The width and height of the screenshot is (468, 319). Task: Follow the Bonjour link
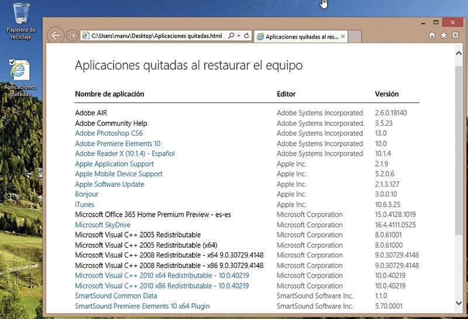point(87,194)
